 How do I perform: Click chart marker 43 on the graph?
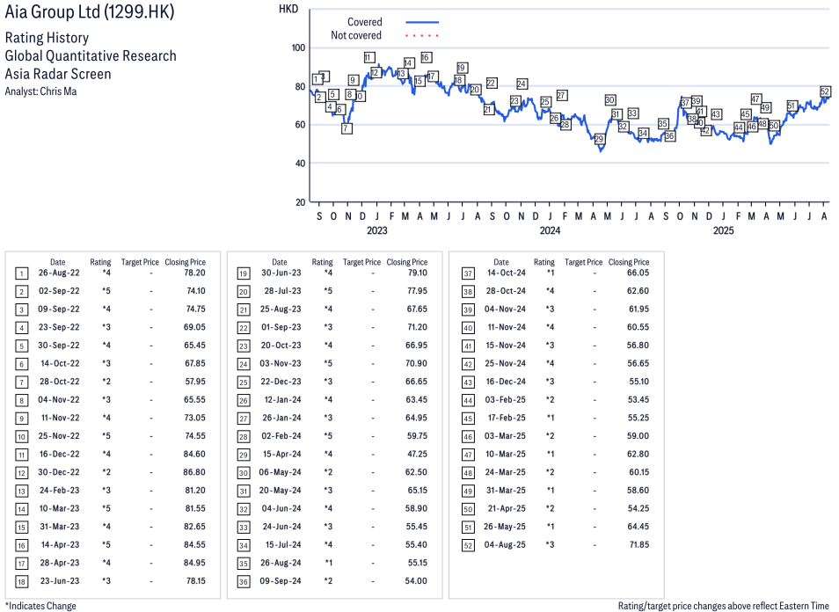pyautogui.click(x=716, y=114)
